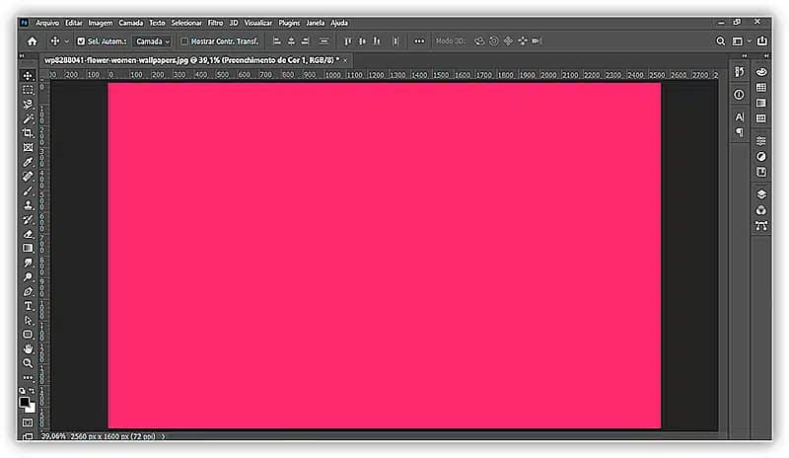Open the Gradients panel icon
This screenshot has width=789, height=458.
(x=761, y=103)
